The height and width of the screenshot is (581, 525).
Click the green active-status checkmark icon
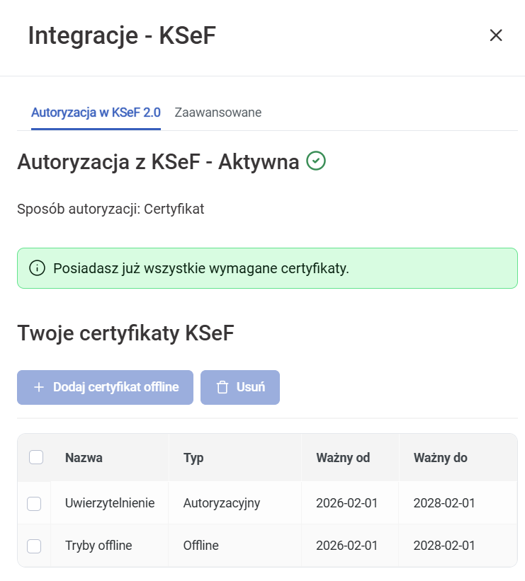click(x=316, y=161)
